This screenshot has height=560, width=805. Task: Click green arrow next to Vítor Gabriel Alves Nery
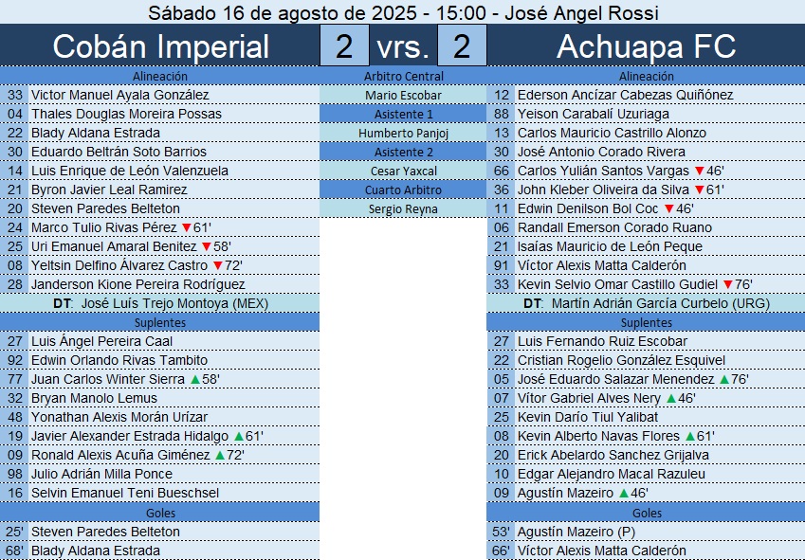click(x=670, y=399)
